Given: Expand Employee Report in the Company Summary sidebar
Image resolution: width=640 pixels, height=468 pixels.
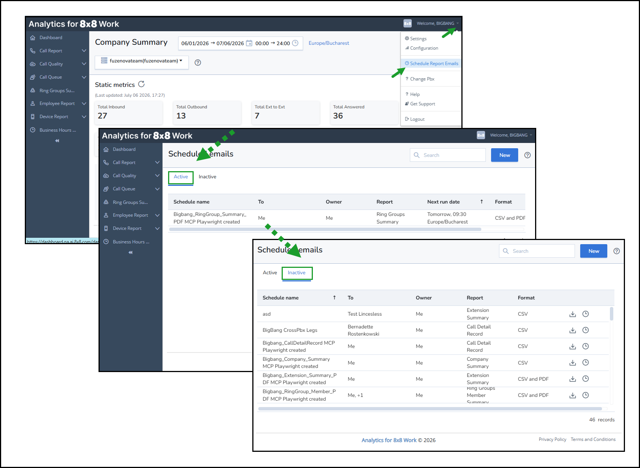Looking at the screenshot, I should click(x=84, y=103).
